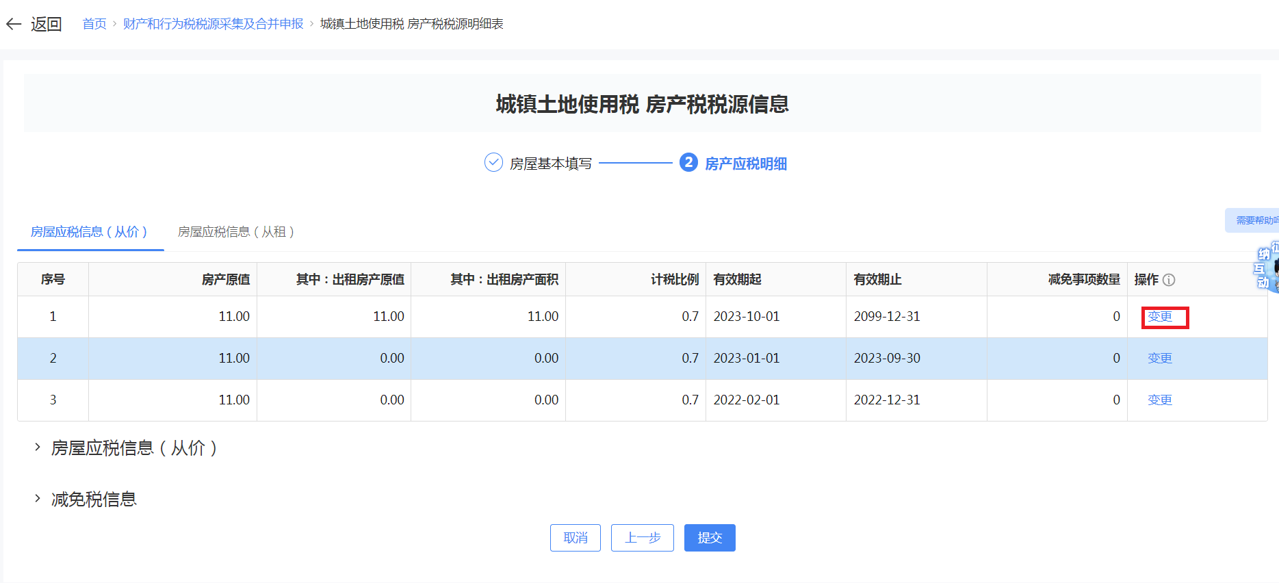1279x583 pixels.
Task: Click the 提交 button
Action: pyautogui.click(x=710, y=538)
